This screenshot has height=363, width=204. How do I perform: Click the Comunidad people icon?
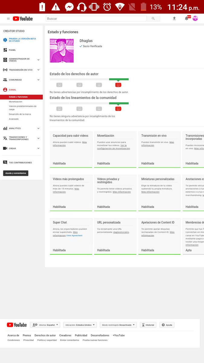(5, 80)
